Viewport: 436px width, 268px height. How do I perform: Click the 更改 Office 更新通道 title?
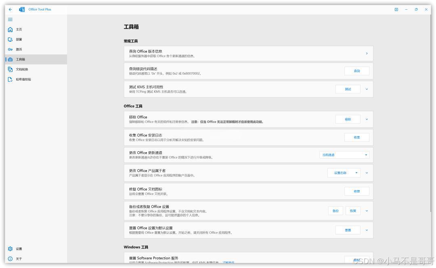coord(145,153)
